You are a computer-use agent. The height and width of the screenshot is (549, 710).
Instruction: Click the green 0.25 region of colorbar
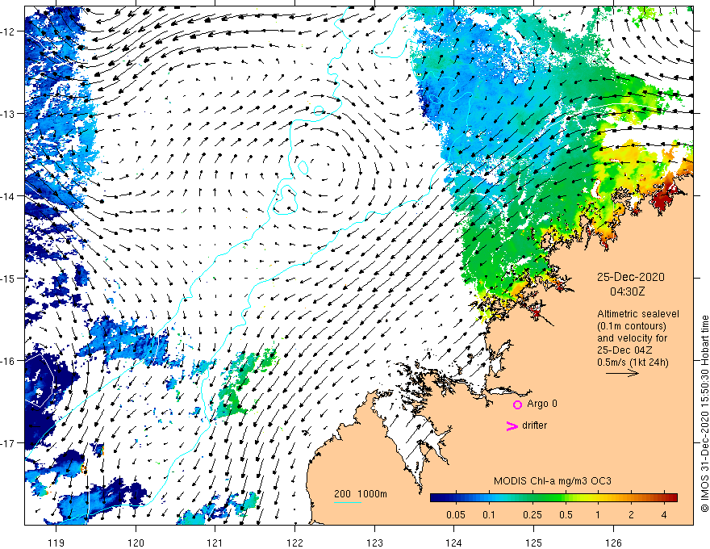point(532,497)
